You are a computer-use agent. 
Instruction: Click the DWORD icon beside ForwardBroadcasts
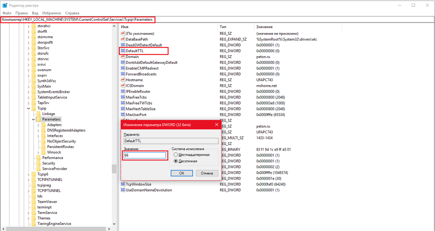(123, 74)
